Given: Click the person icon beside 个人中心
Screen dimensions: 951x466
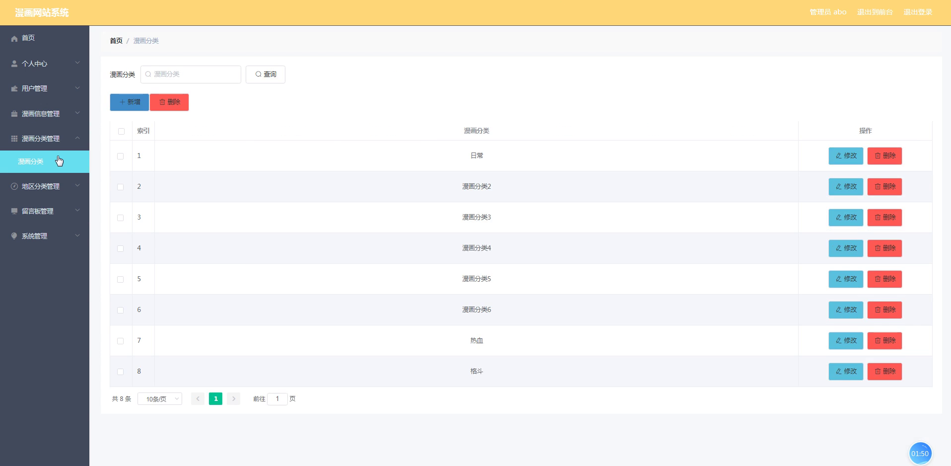Looking at the screenshot, I should click(14, 64).
